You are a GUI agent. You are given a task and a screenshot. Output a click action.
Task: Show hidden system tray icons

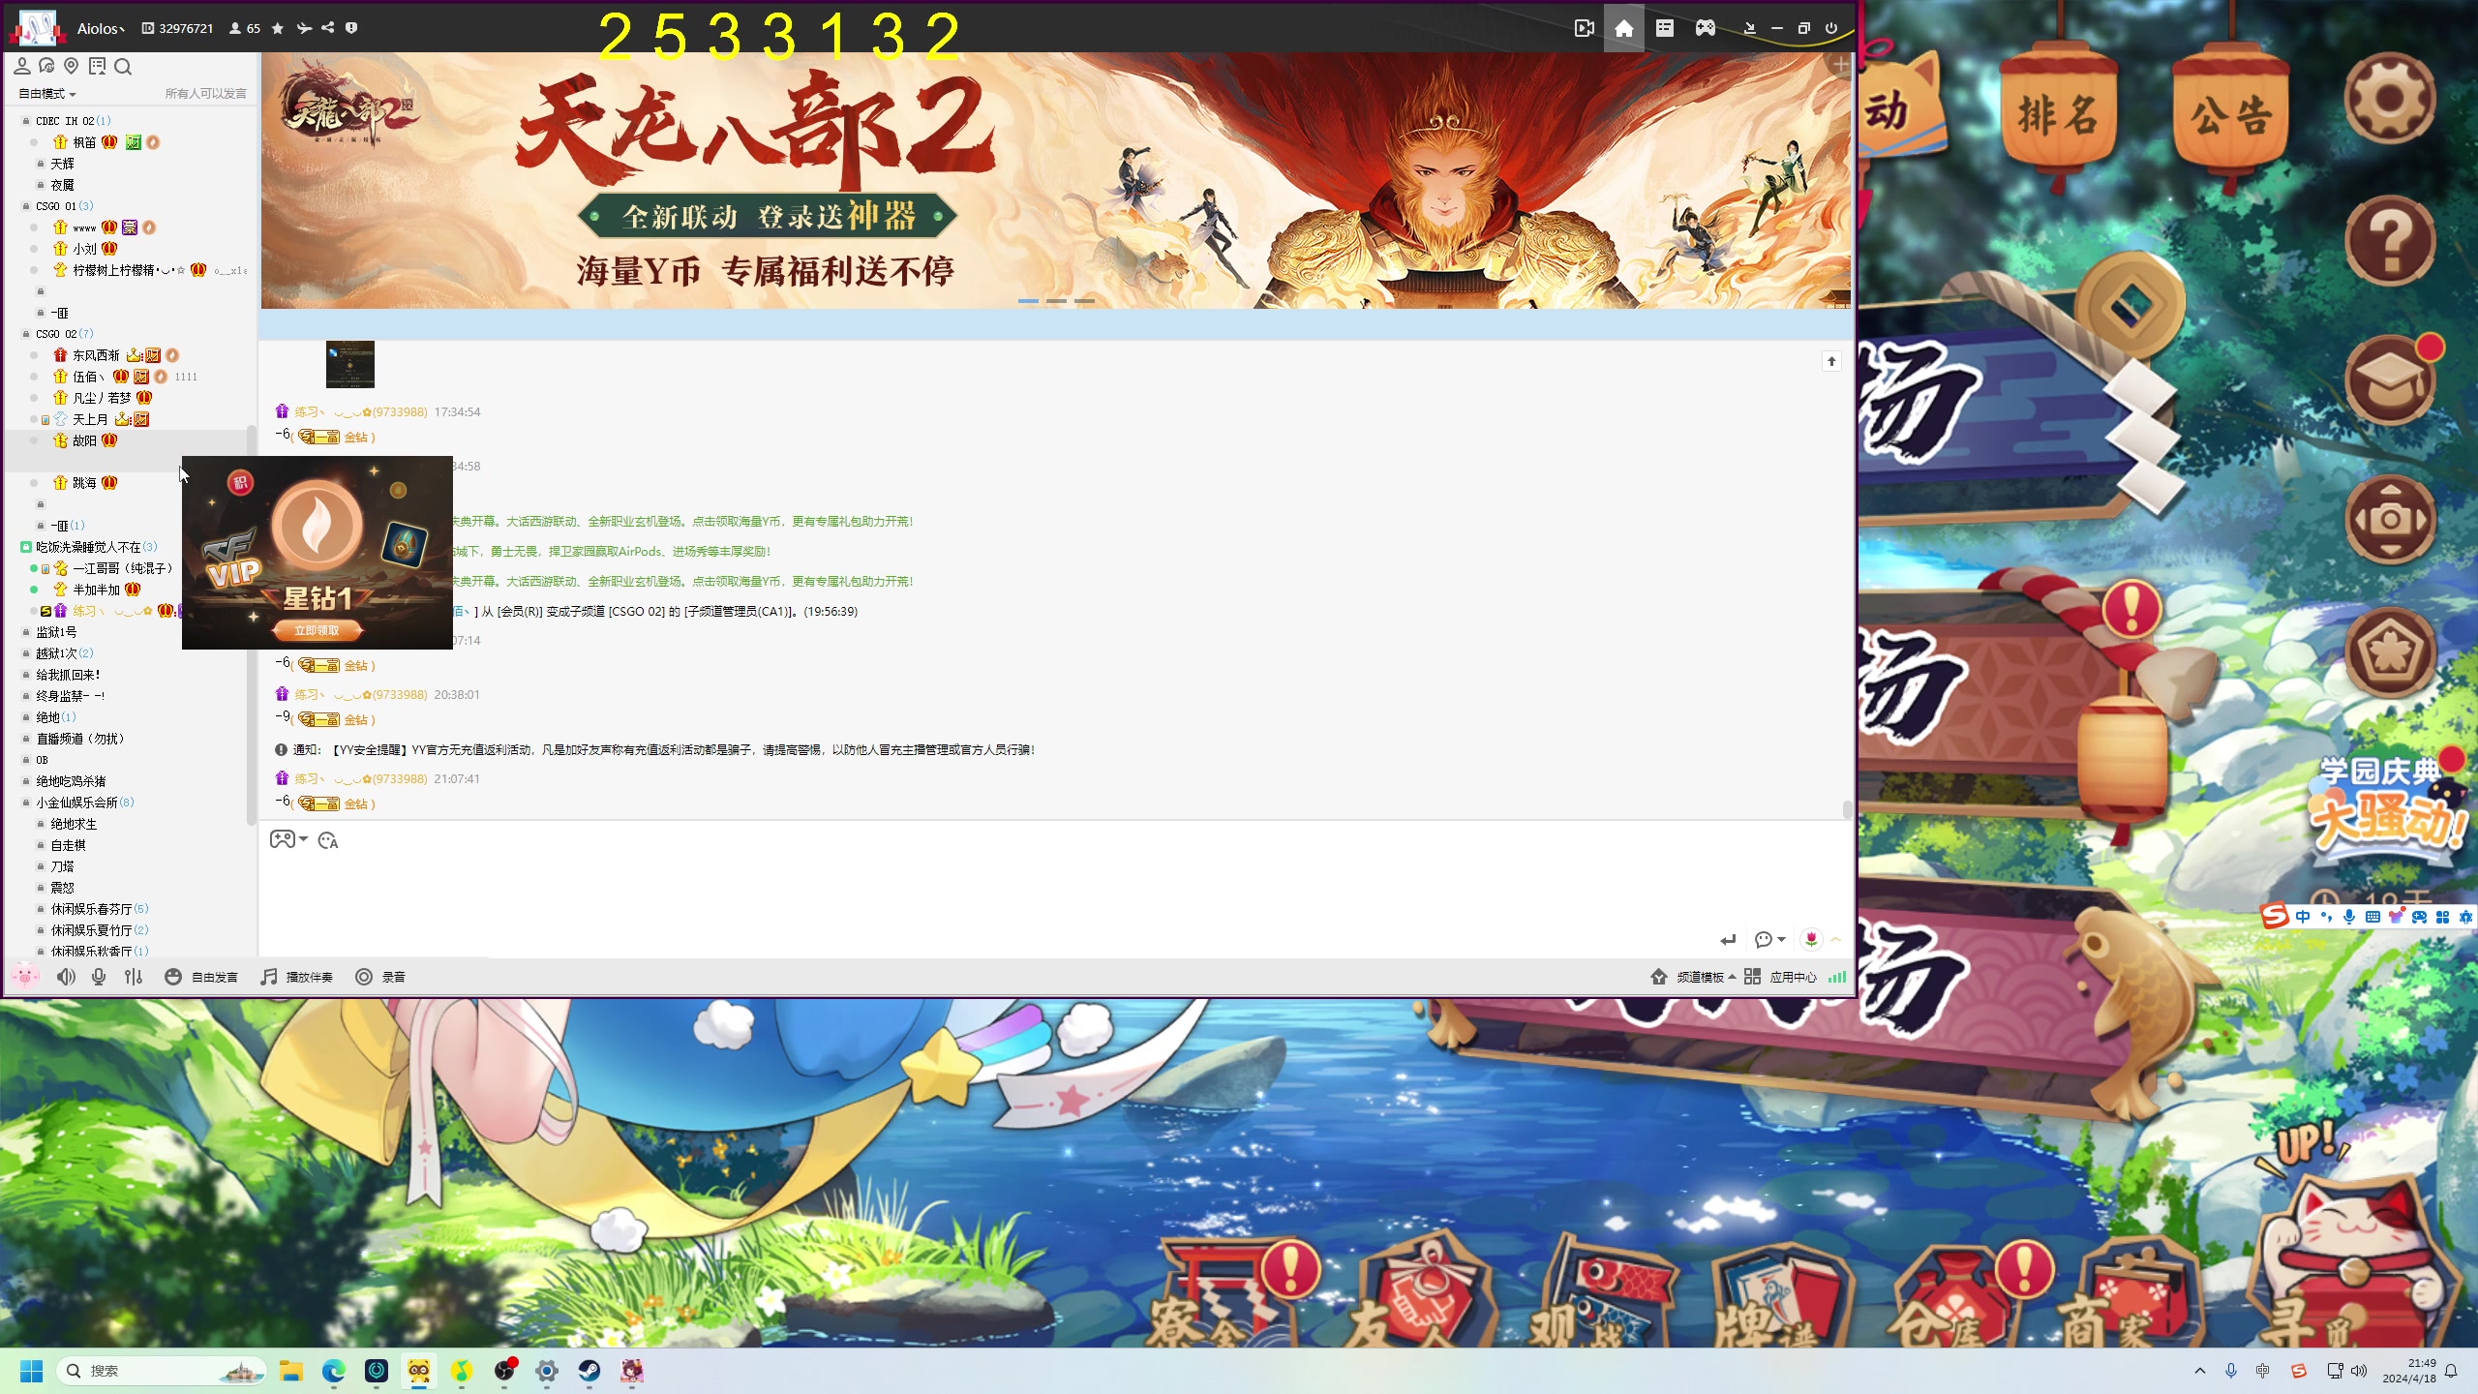click(x=2199, y=1371)
